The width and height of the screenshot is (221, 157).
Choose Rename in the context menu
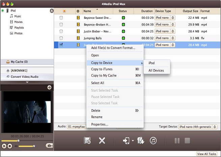(x=115, y=117)
